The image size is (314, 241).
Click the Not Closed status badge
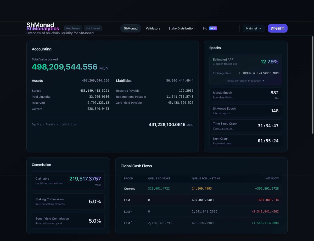93,28
